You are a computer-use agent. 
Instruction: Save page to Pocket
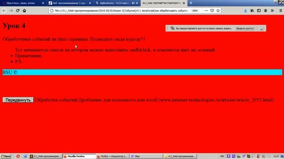pyautogui.click(x=212, y=11)
